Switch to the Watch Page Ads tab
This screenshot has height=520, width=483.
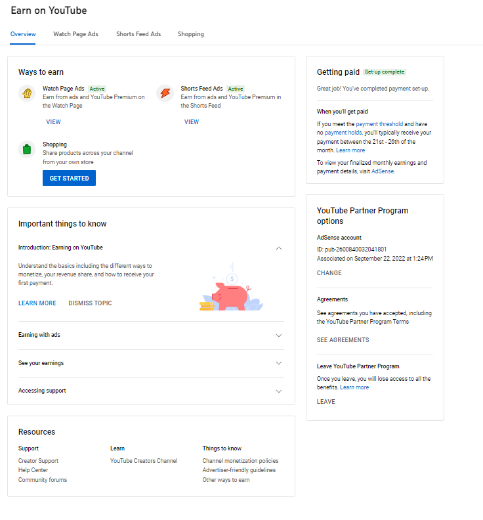point(75,34)
